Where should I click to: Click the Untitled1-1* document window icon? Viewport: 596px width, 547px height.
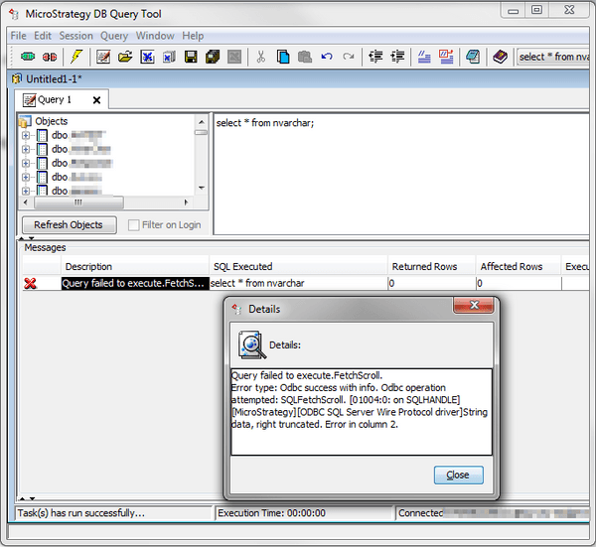point(16,79)
